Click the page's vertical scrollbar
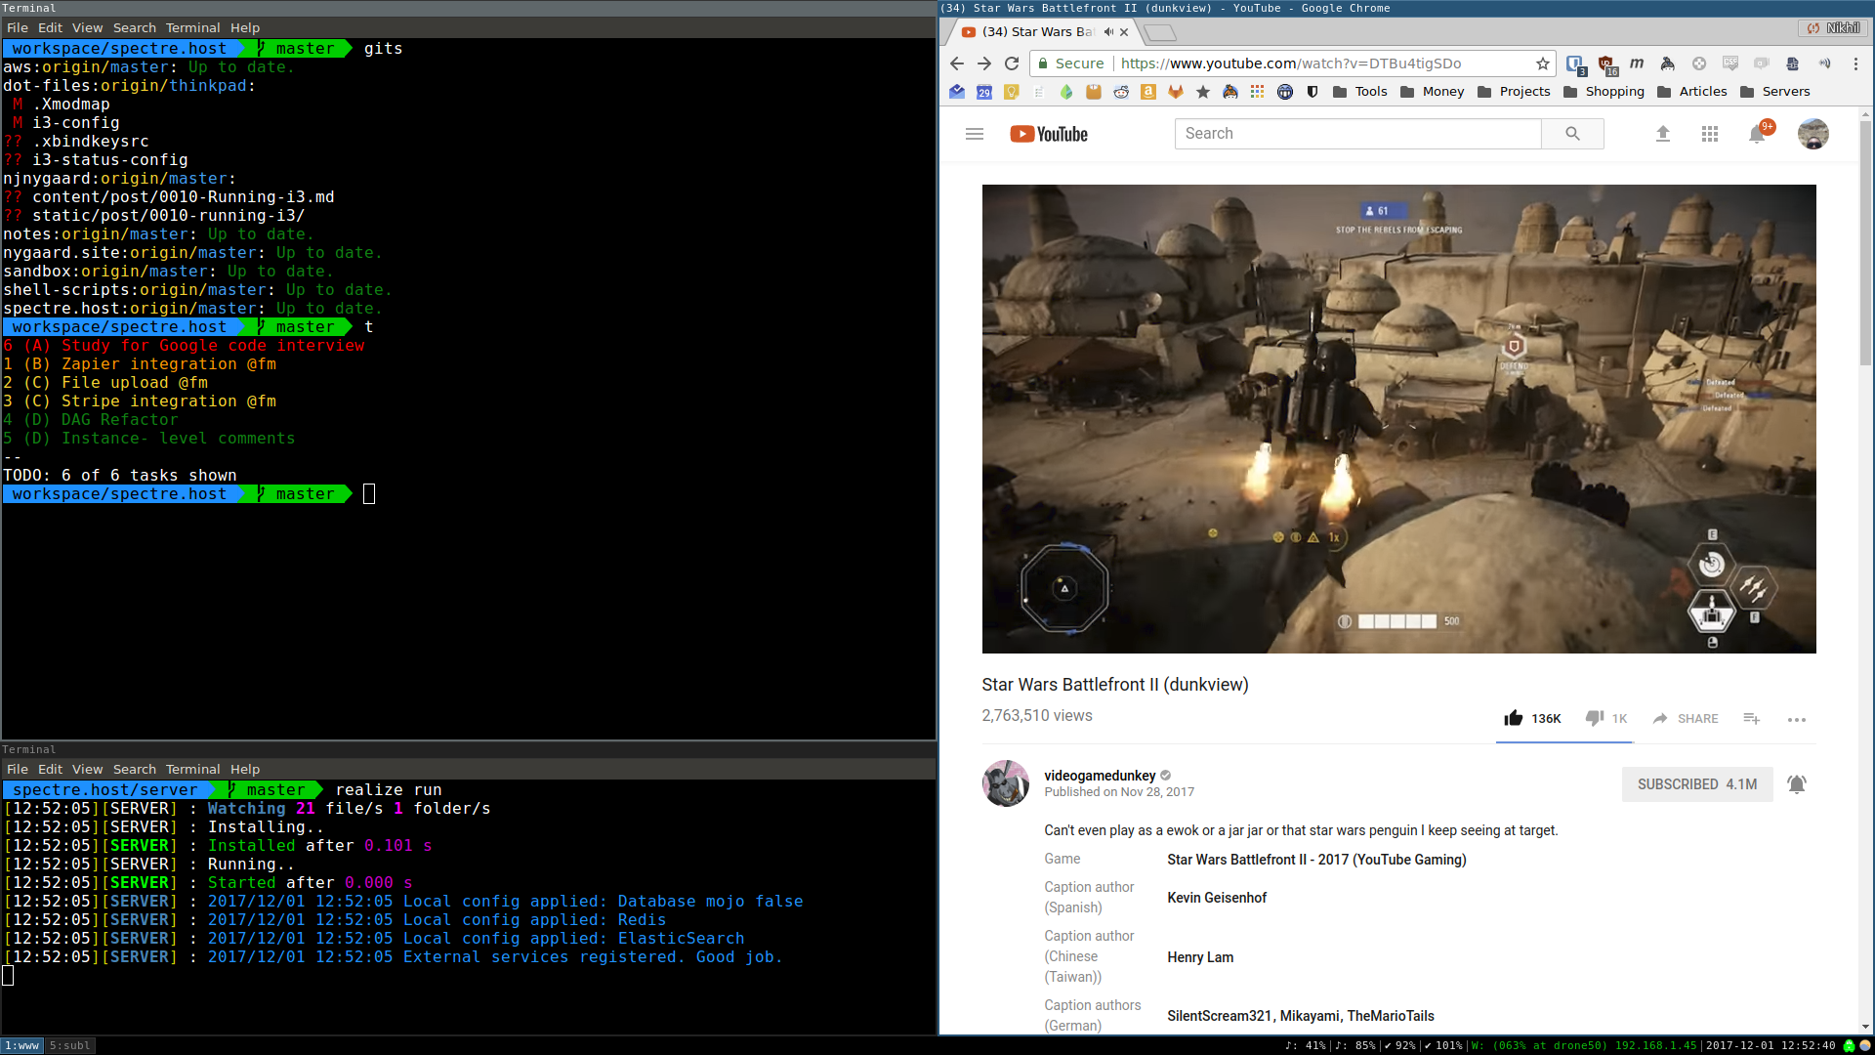 pos(1864,244)
